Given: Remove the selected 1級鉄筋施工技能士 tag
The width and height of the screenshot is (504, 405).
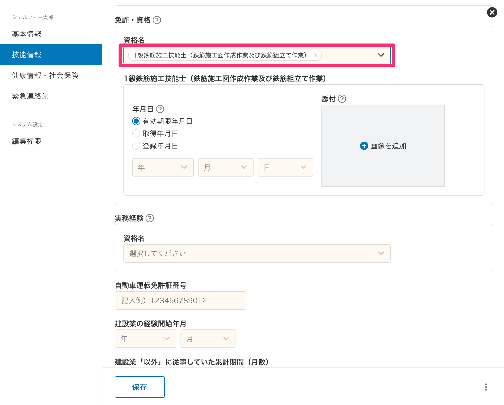Looking at the screenshot, I should pos(316,55).
